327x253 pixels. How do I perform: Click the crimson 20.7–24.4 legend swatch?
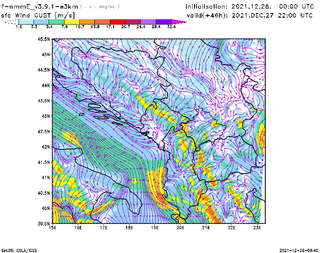click(x=133, y=22)
